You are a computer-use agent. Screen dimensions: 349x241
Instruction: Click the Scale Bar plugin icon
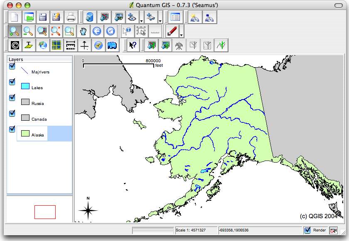click(x=71, y=45)
